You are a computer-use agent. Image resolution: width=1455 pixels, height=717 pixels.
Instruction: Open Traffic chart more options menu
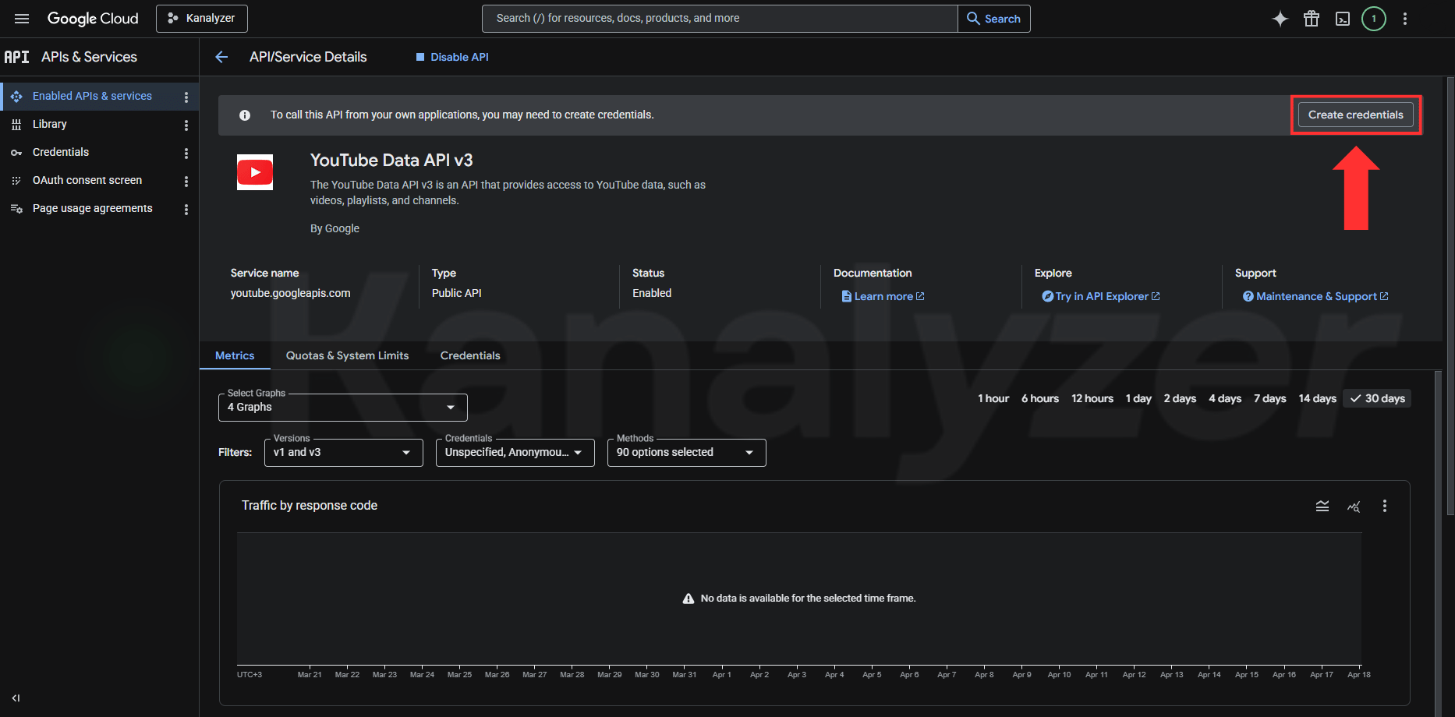click(x=1385, y=506)
